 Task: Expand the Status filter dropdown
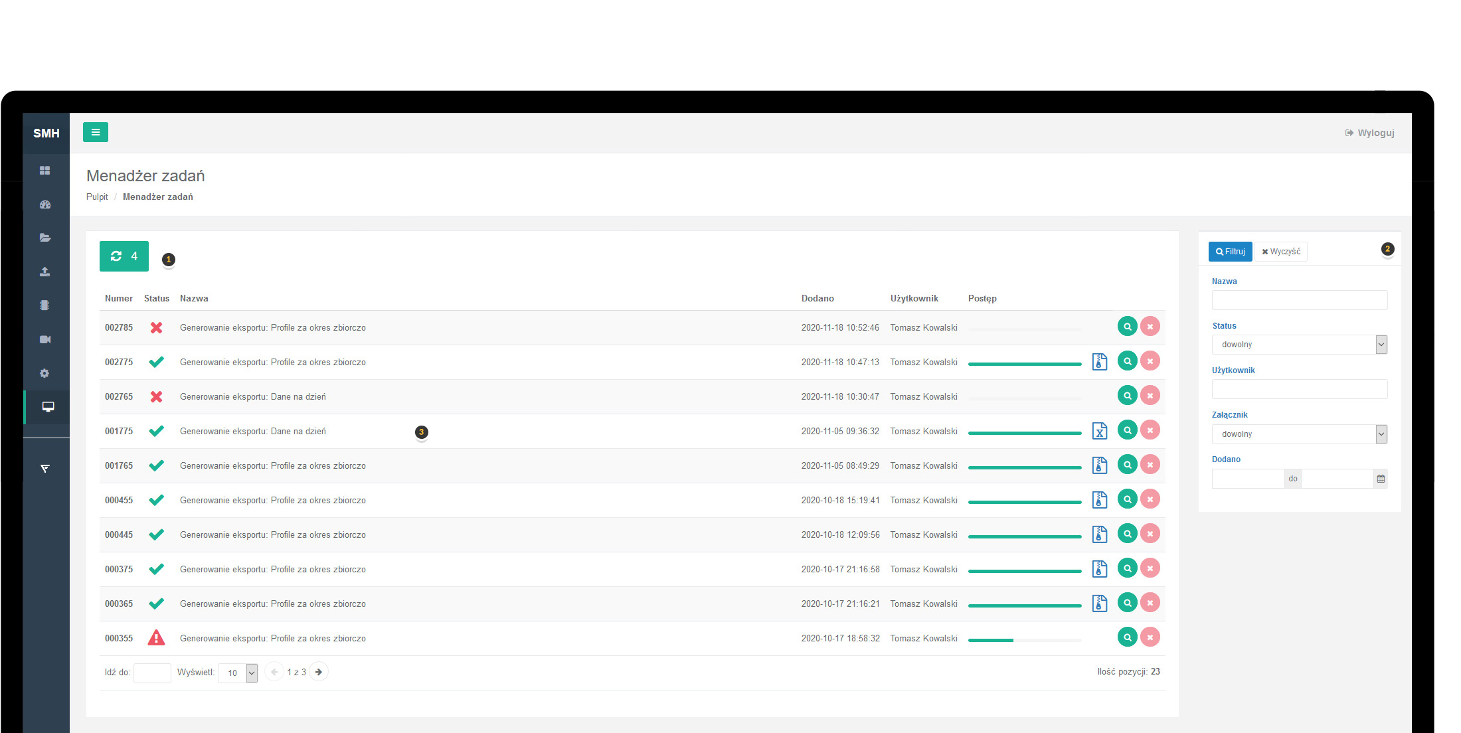(1299, 345)
